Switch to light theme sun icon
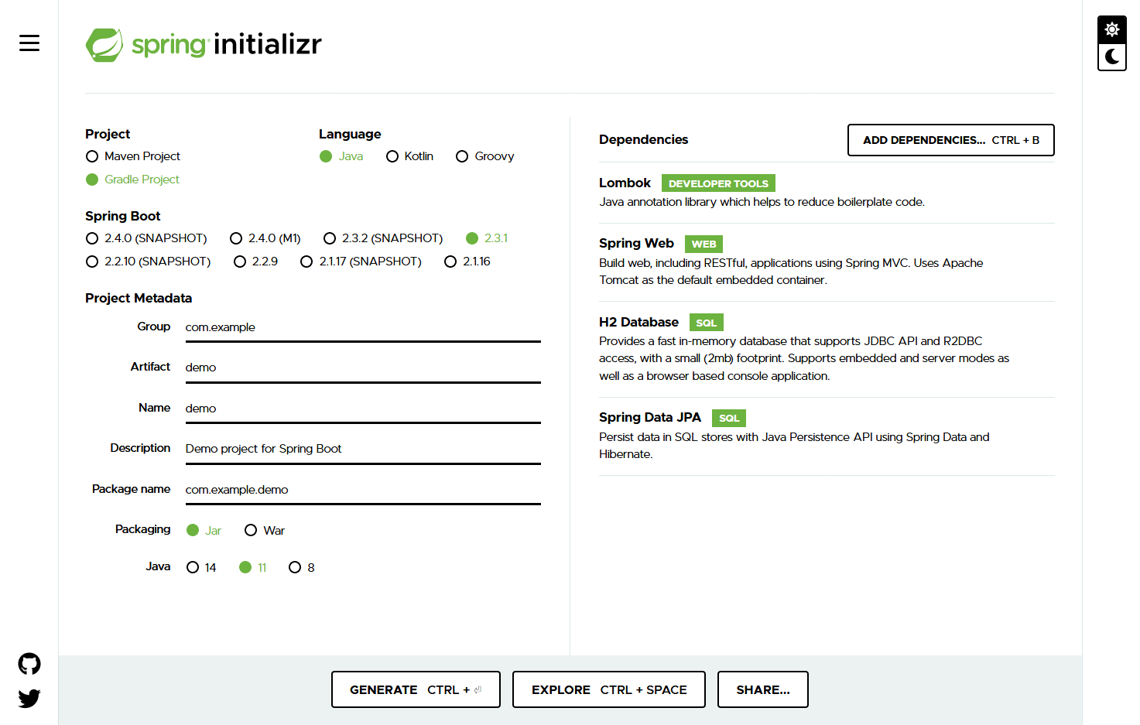This screenshot has height=725, width=1140. tap(1112, 29)
